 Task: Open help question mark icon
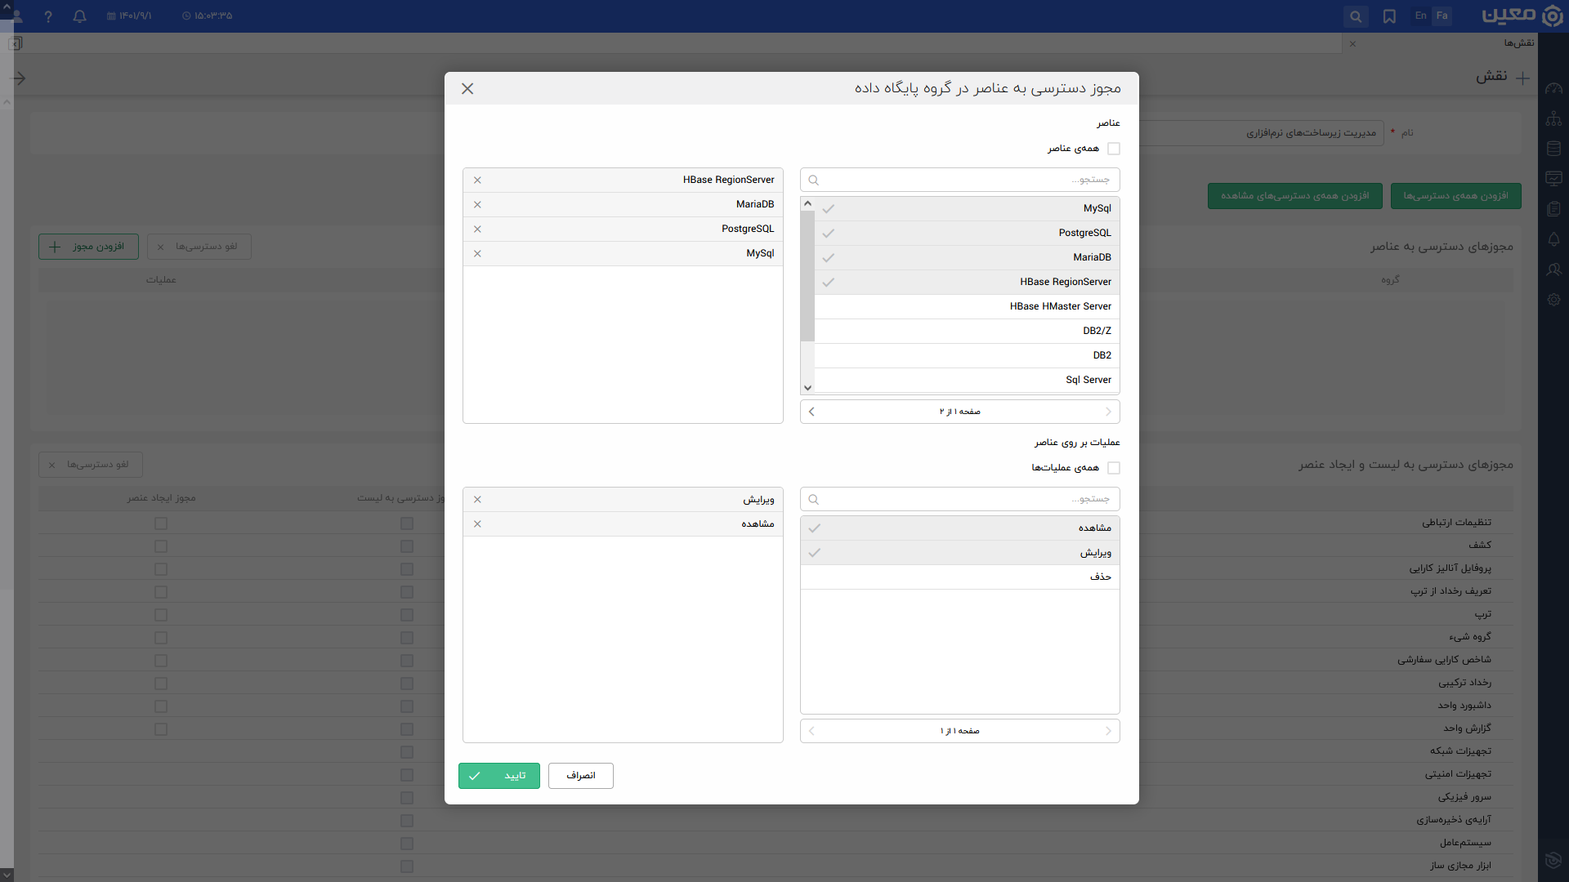[x=48, y=16]
